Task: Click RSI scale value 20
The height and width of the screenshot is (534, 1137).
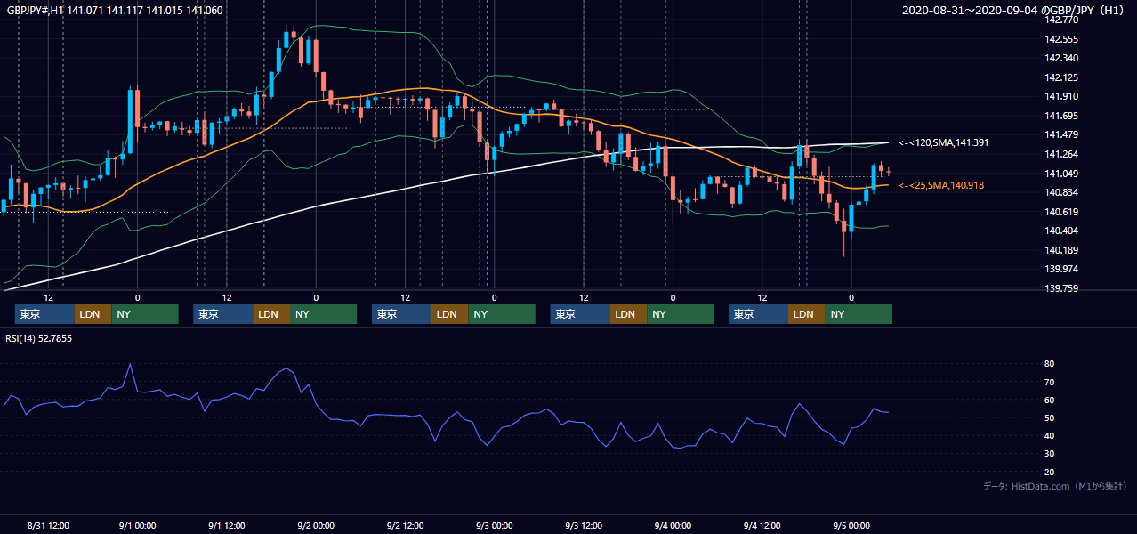Action: [1050, 472]
